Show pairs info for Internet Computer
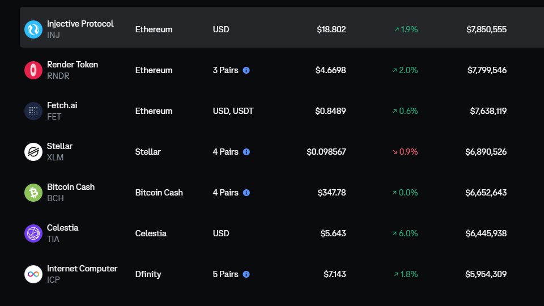This screenshot has height=306, width=544. coord(246,274)
